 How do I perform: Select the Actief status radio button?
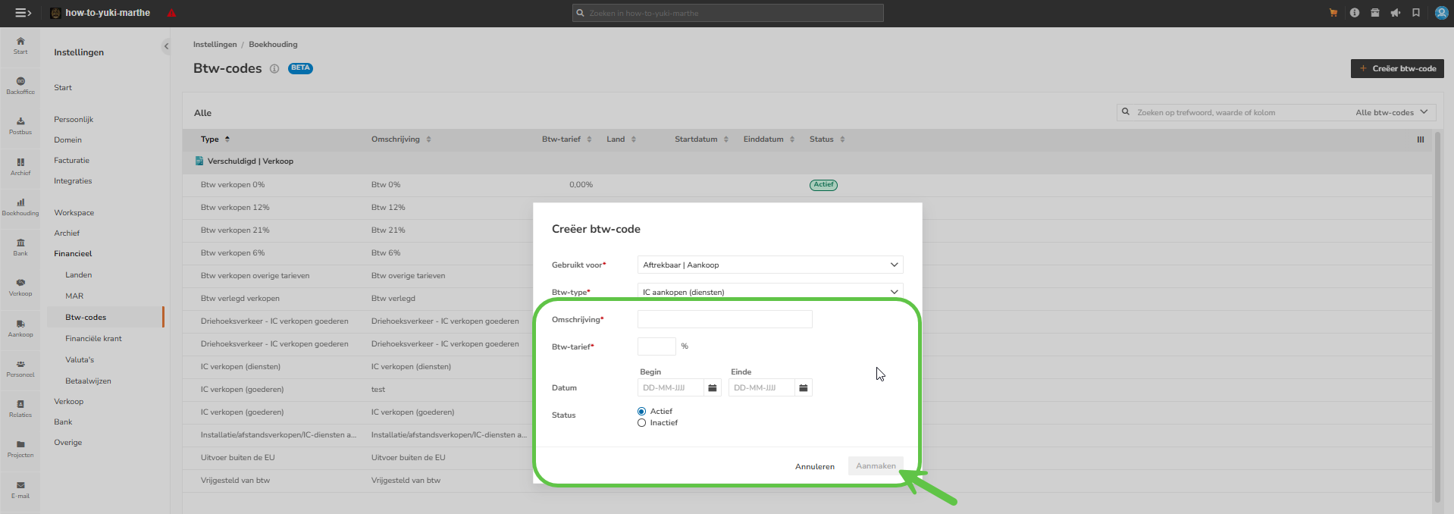tap(642, 412)
